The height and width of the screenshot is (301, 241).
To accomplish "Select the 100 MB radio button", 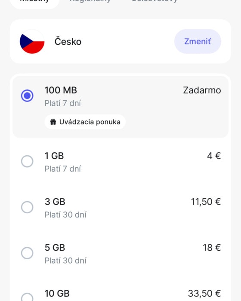I will click(27, 95).
